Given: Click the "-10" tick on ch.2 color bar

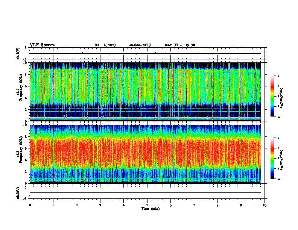Looking at the screenshot, I should point(278,179).
